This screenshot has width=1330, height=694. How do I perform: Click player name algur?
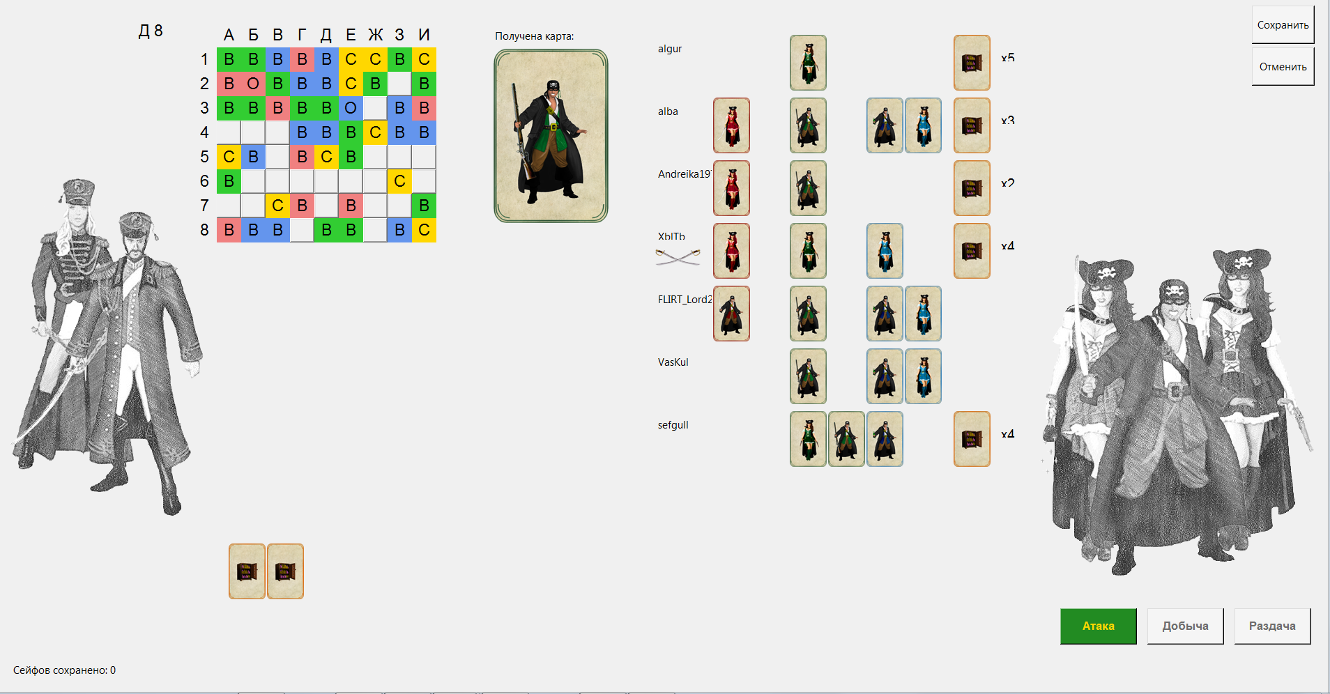pos(670,49)
